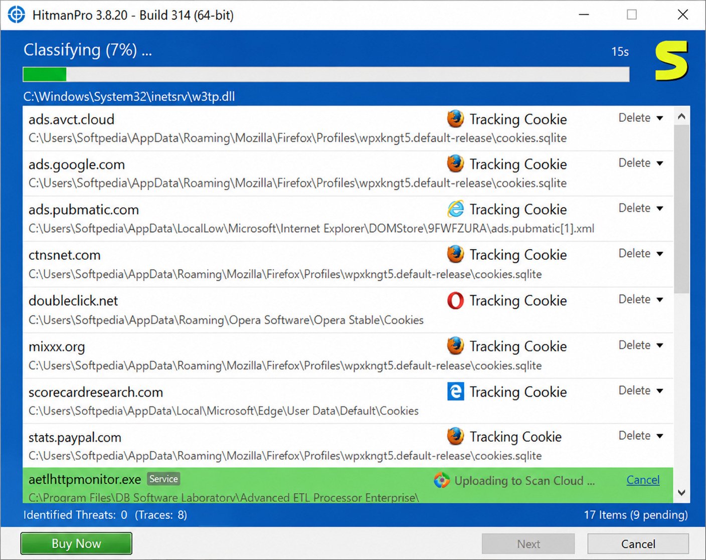
Task: Click the Edge\User Data\Default\Cookies path
Action: point(224,411)
